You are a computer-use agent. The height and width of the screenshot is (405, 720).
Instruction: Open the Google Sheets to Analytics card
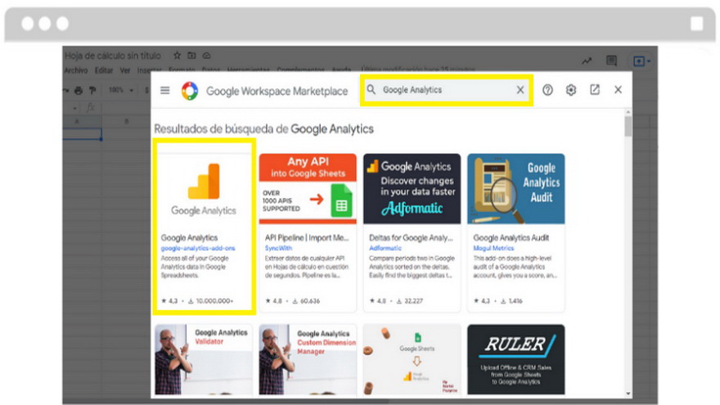point(412,359)
